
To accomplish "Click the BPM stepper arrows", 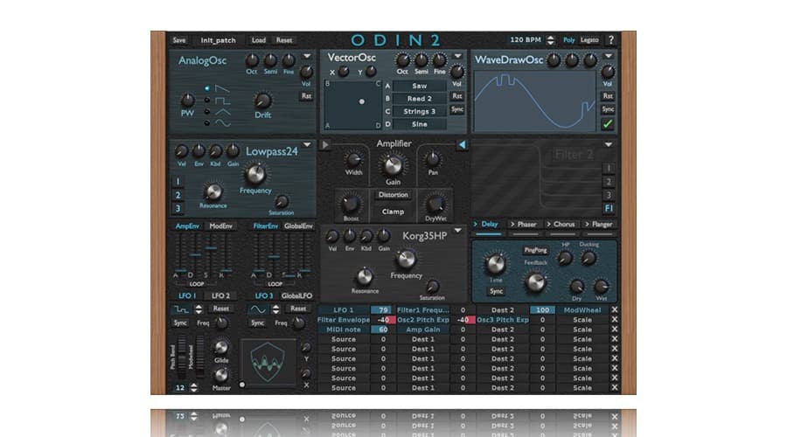I will click(x=551, y=40).
